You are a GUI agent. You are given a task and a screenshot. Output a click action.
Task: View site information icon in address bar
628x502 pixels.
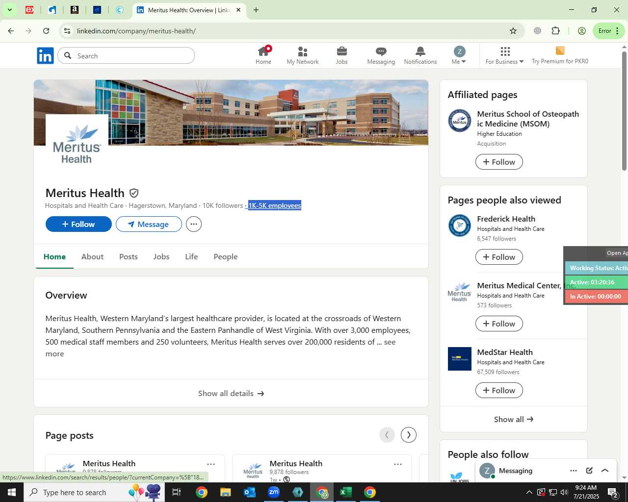[67, 31]
